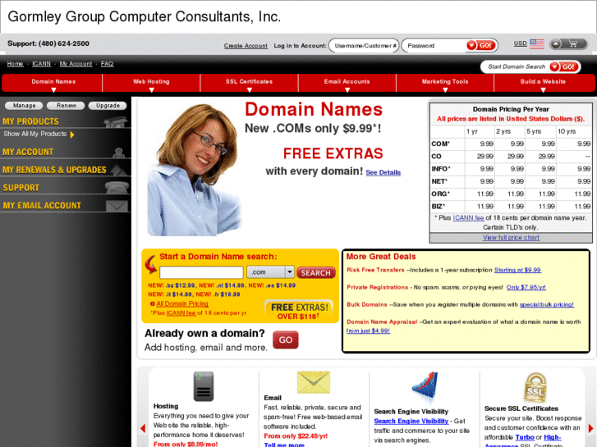Click the Starting at $9.99 link

coord(517,270)
